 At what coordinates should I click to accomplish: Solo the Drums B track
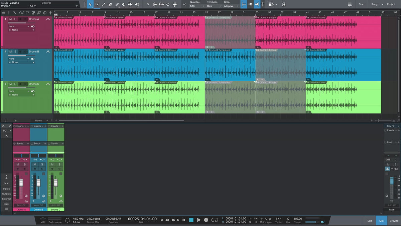coord(15,52)
